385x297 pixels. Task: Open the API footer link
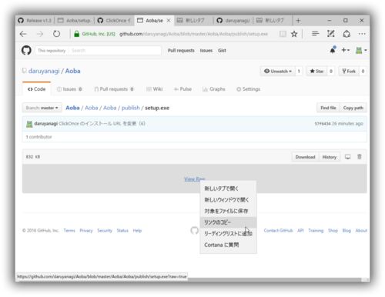300,231
